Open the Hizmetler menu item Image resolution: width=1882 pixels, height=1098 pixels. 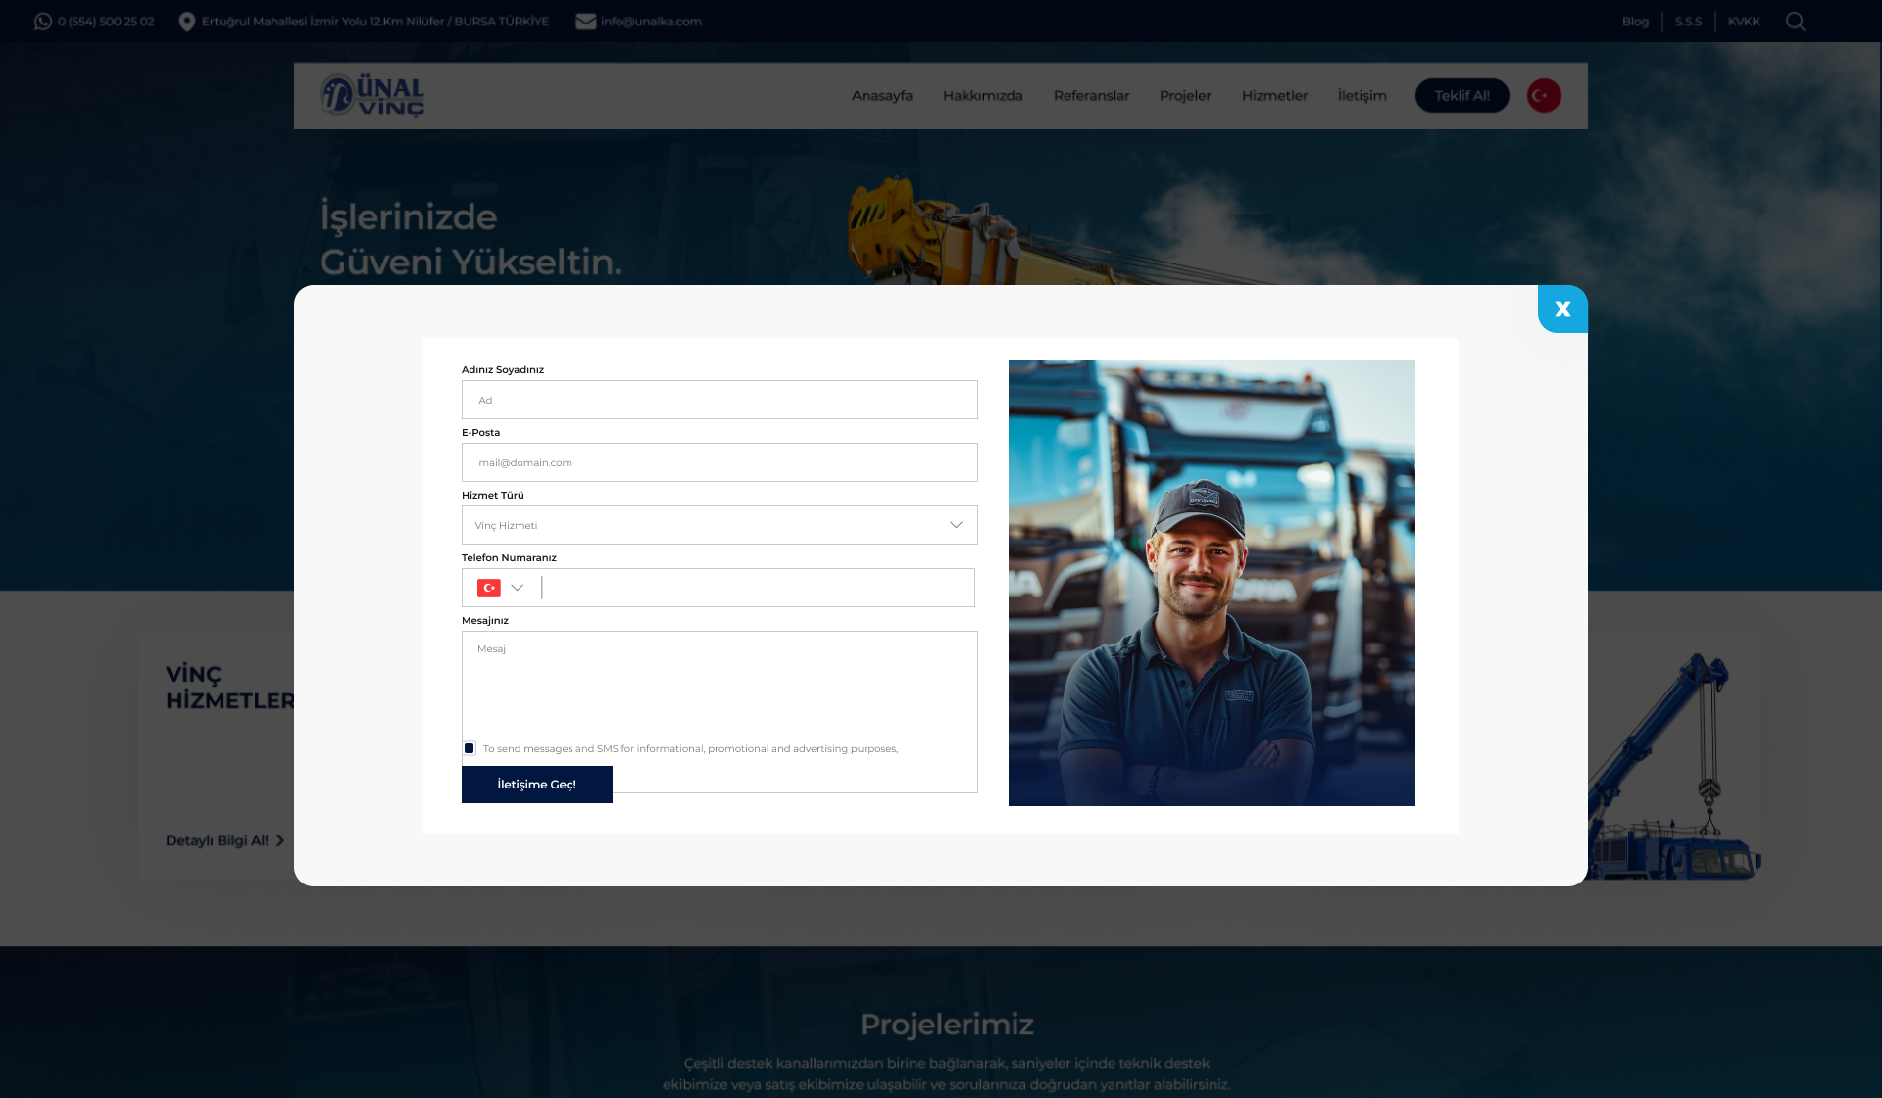[x=1274, y=96]
